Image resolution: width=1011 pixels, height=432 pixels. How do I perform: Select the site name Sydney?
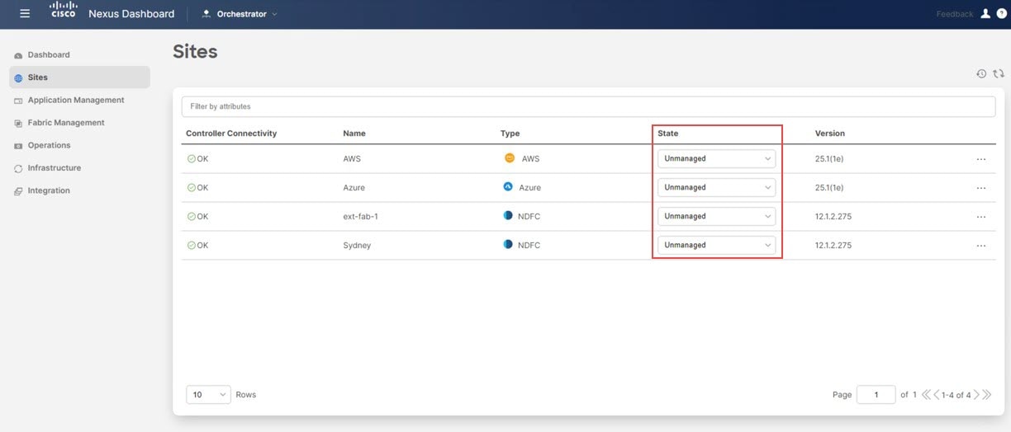357,246
